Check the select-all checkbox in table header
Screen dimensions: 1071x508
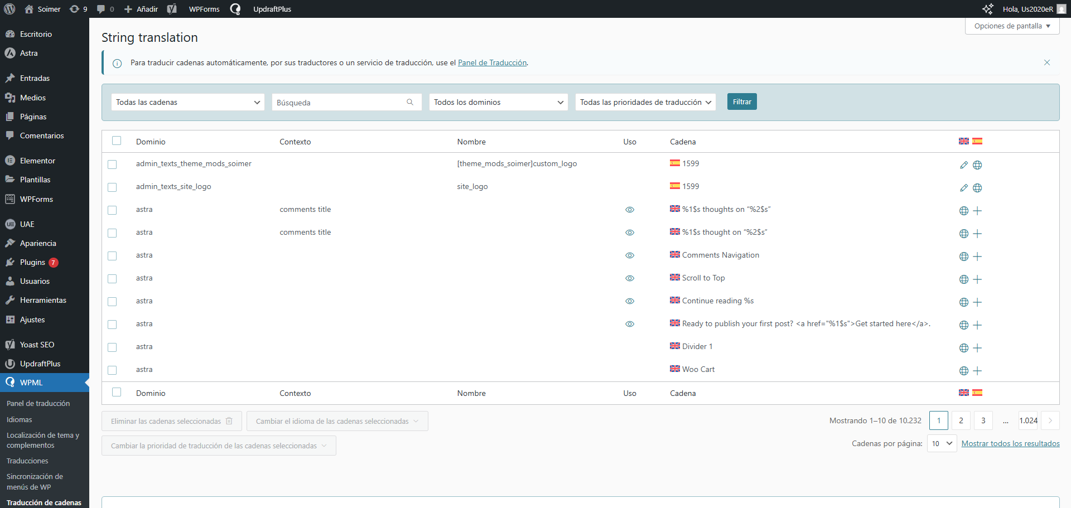[117, 141]
